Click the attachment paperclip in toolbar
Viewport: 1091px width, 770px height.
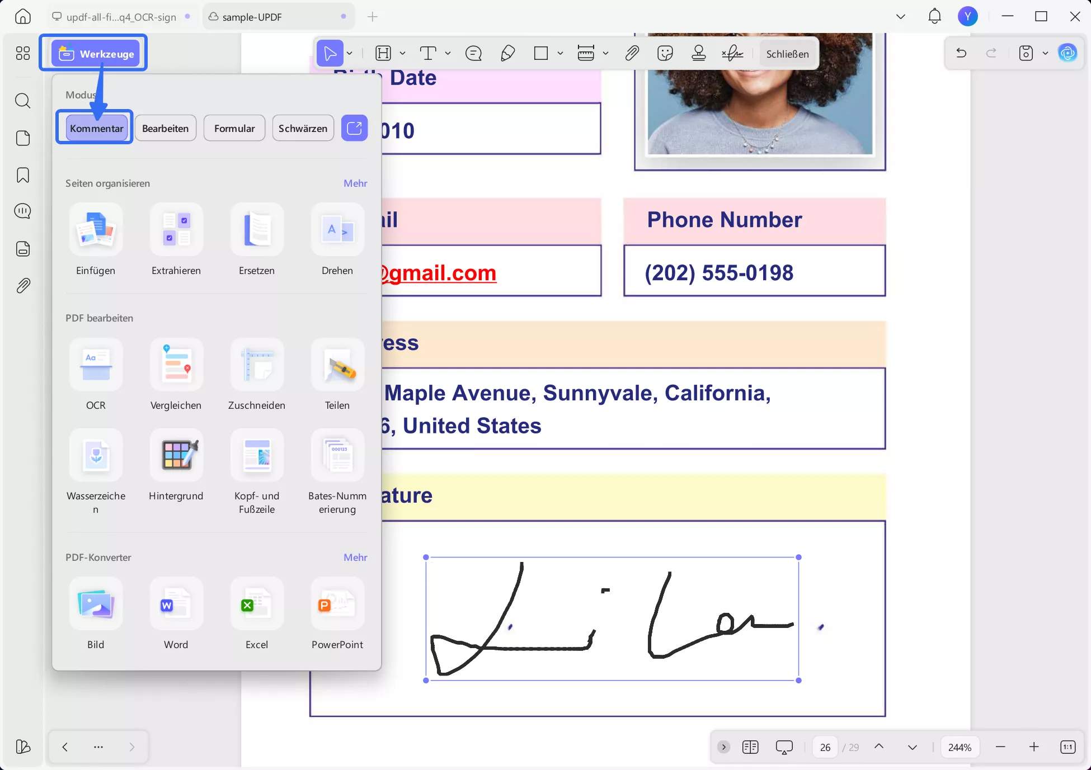coord(632,53)
